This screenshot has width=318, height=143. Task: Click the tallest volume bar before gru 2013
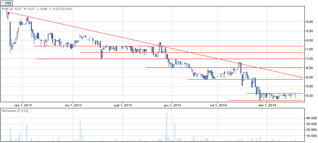point(167,127)
